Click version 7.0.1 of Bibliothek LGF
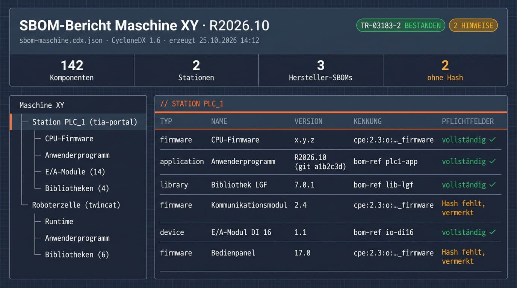The height and width of the screenshot is (288, 517). tap(304, 185)
